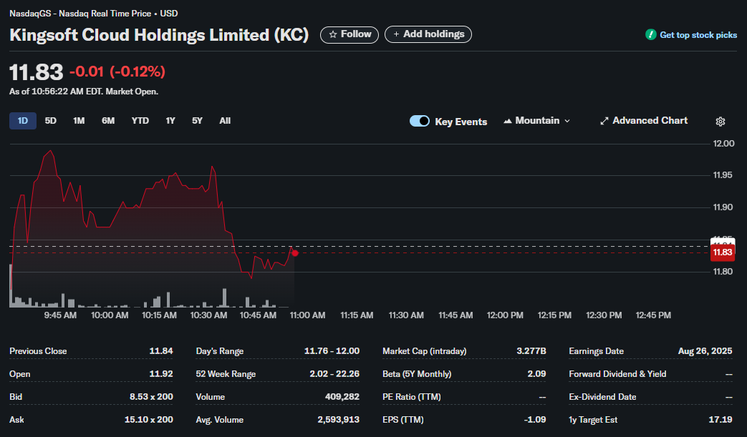Click the market open timestamp text
Image resolution: width=747 pixels, height=437 pixels.
coord(84,92)
